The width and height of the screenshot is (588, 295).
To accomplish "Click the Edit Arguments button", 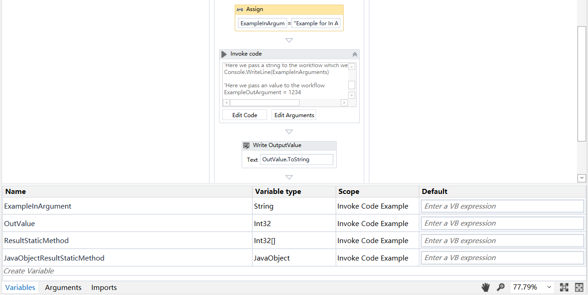I will pyautogui.click(x=294, y=115).
